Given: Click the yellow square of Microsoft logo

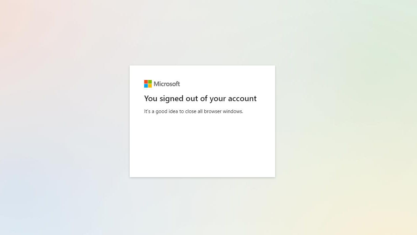Looking at the screenshot, I should [150, 86].
